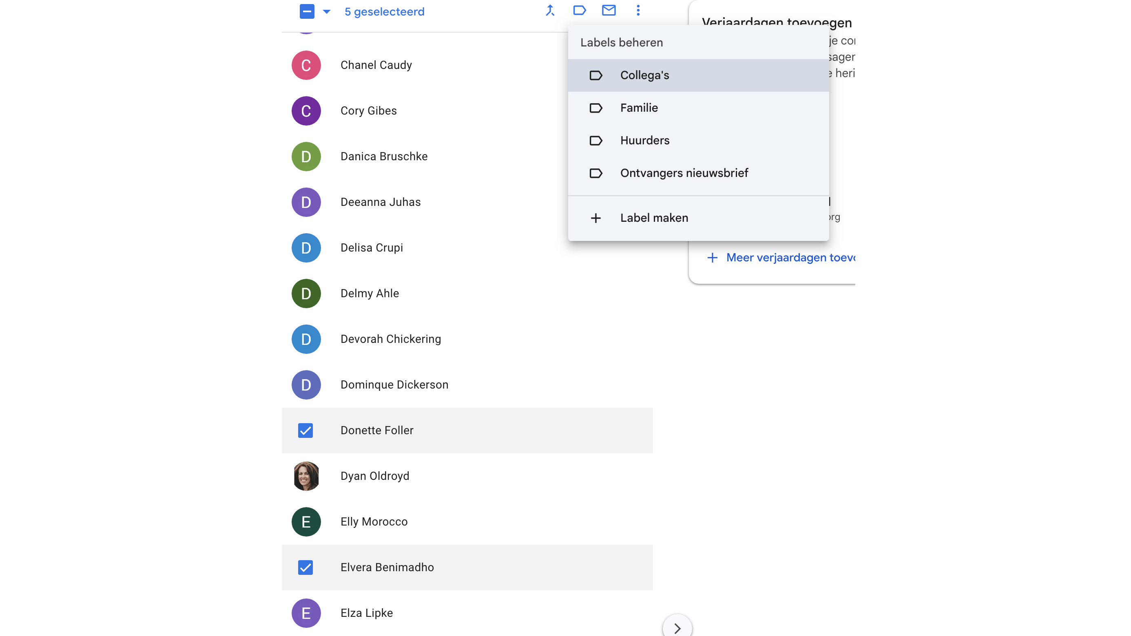
Task: Open Dyan Oldroyd's profile photo
Action: [x=306, y=476]
